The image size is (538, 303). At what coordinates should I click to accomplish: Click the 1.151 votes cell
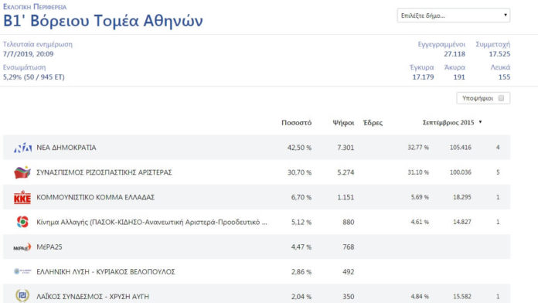pos(346,197)
